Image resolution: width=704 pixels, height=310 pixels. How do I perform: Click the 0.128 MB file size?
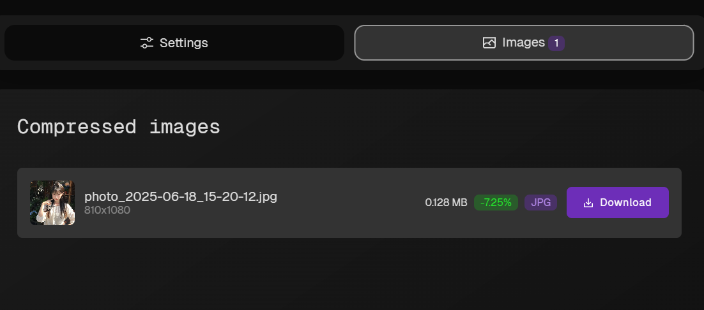(x=446, y=202)
